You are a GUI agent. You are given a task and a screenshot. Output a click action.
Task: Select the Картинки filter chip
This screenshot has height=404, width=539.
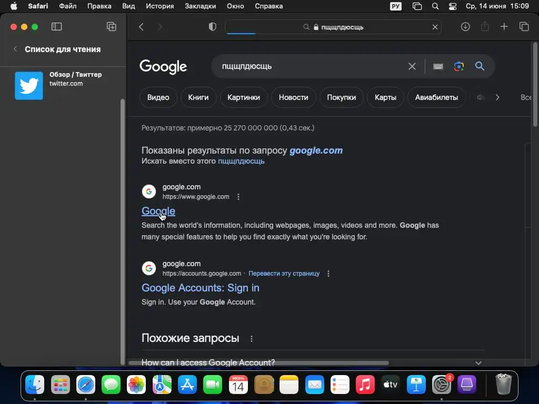point(243,97)
